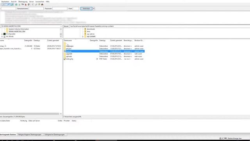Click the refresh file lists icon
250x141 pixels.
point(16,5)
